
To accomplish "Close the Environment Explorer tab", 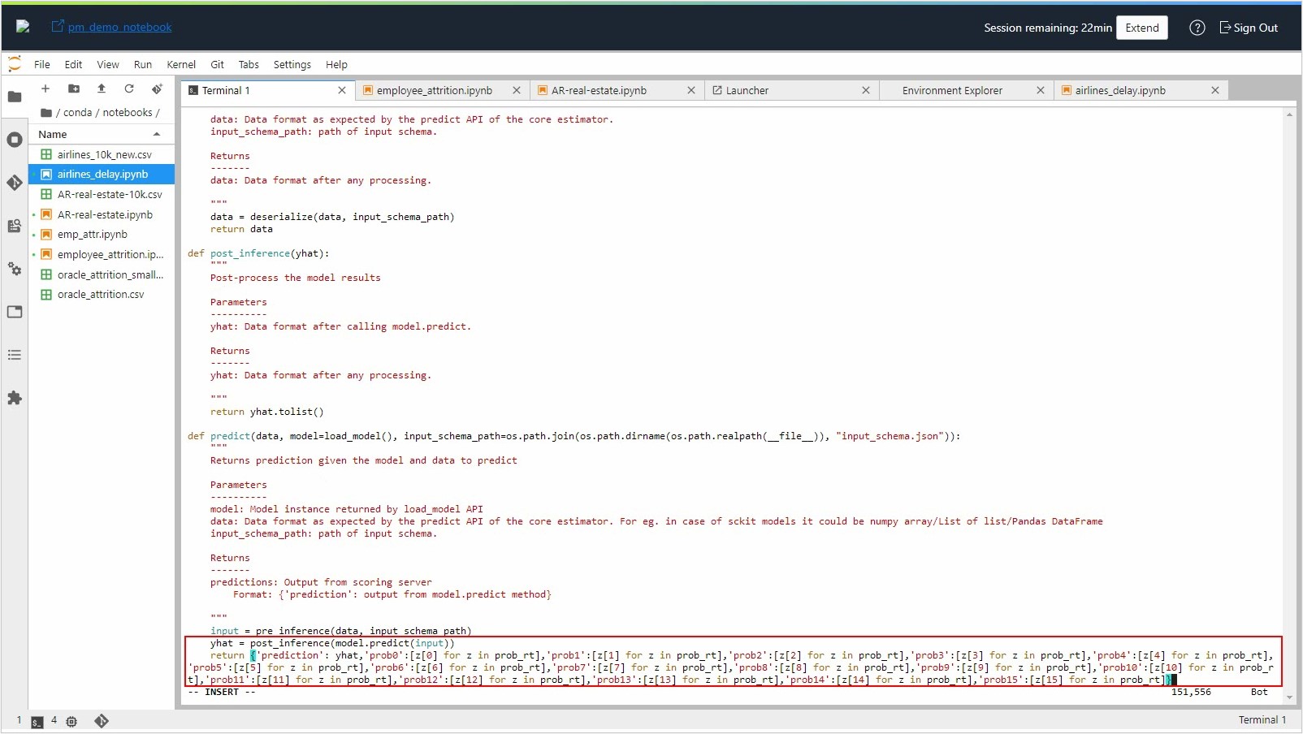I will coord(1041,90).
